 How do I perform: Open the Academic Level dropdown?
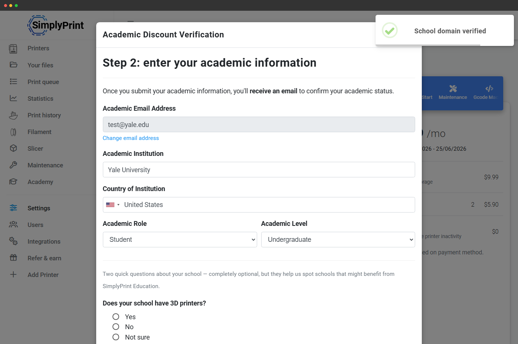[x=338, y=240]
